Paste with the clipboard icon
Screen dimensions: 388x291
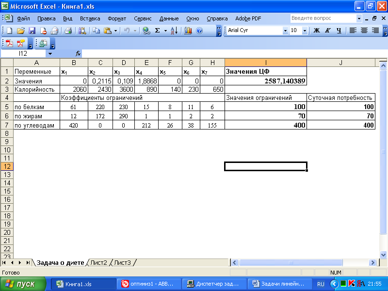pos(107,31)
